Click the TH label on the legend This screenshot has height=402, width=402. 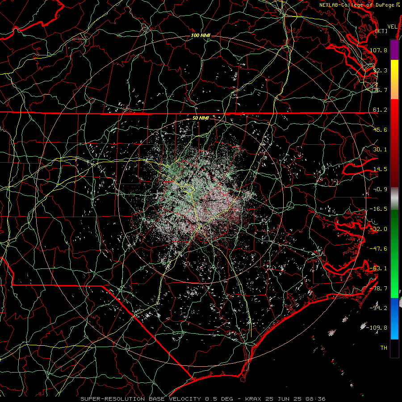pos(384,348)
